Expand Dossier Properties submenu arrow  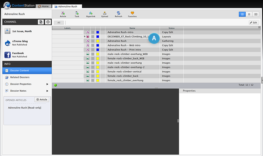(47, 84)
